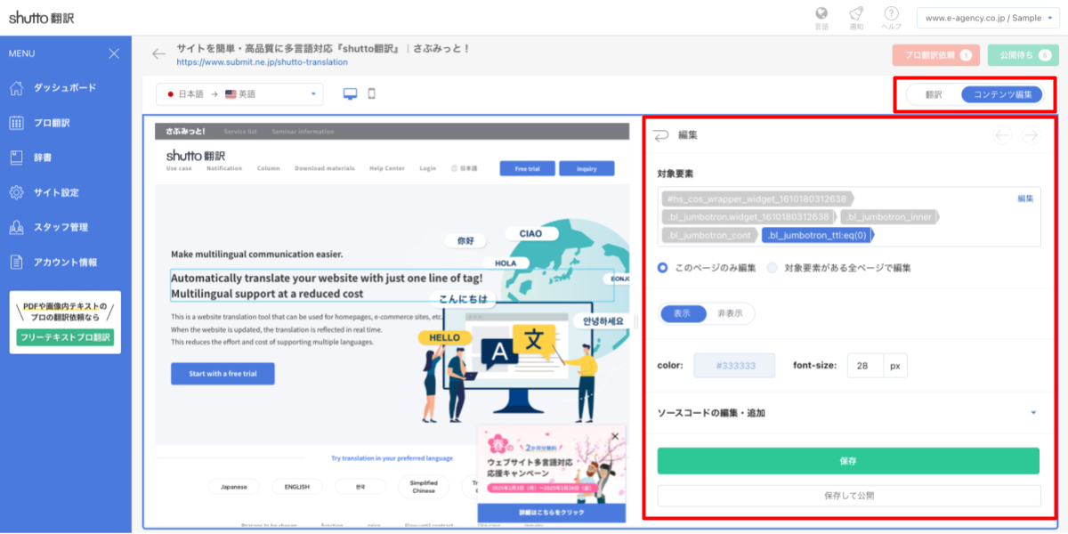Click the highlighted 'Automatically translate your website' heading

[391, 285]
